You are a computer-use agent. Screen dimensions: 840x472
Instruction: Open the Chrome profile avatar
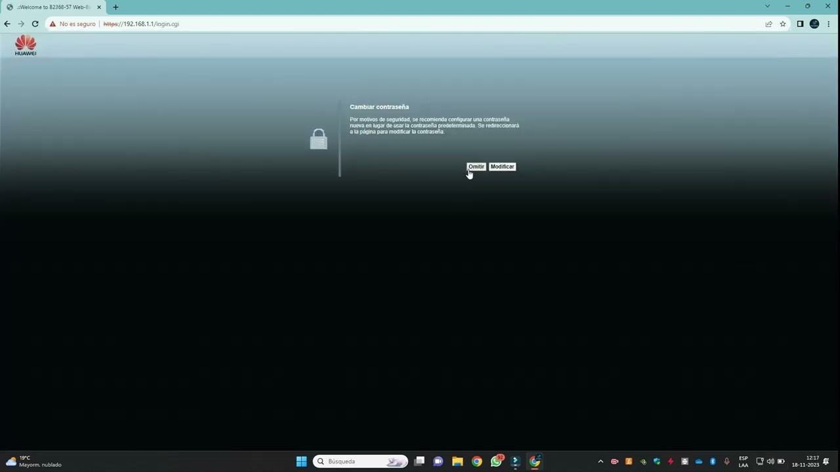click(x=814, y=24)
